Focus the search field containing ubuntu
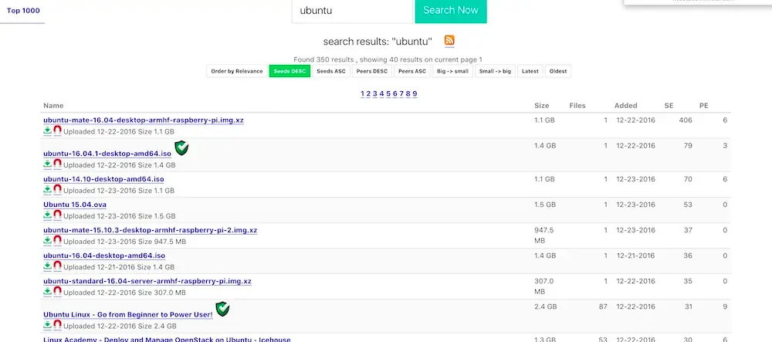Image resolution: width=772 pixels, height=342 pixels. pyautogui.click(x=353, y=10)
